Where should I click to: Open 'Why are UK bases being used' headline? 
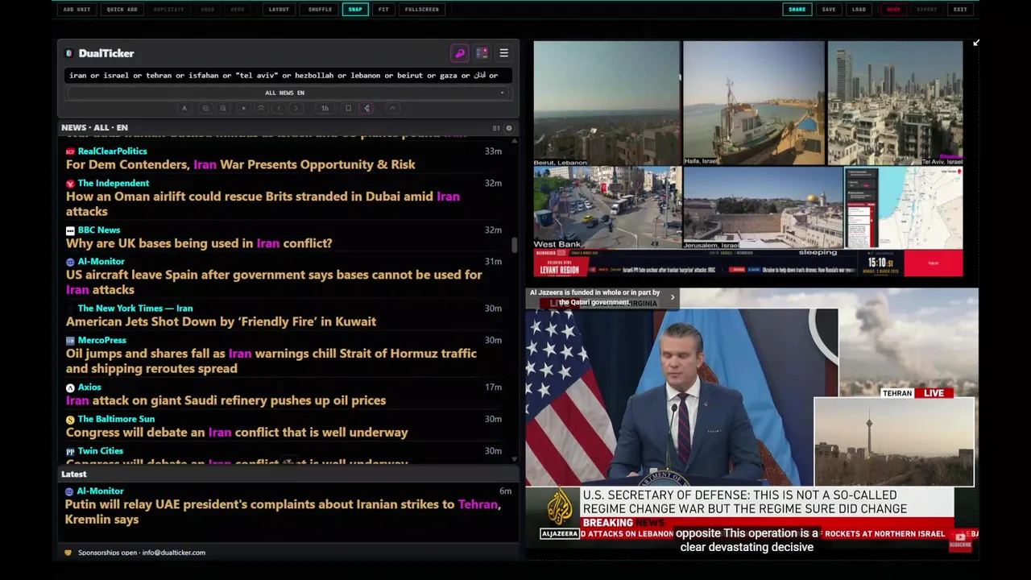pos(199,243)
